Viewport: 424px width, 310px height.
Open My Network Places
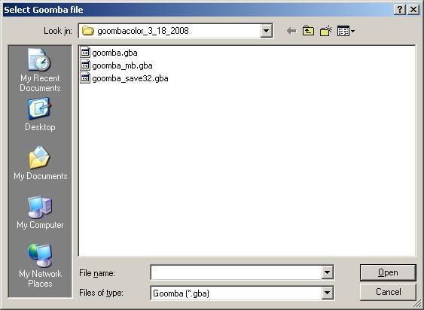point(40,266)
